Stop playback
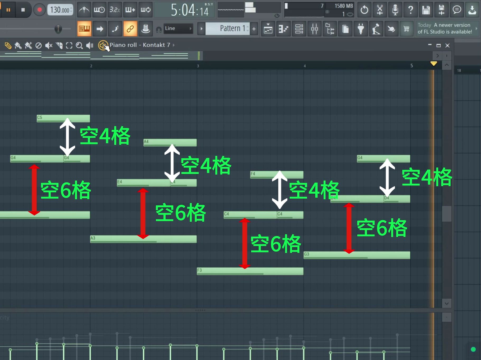Viewport: 481px width, 360px height. click(x=23, y=10)
